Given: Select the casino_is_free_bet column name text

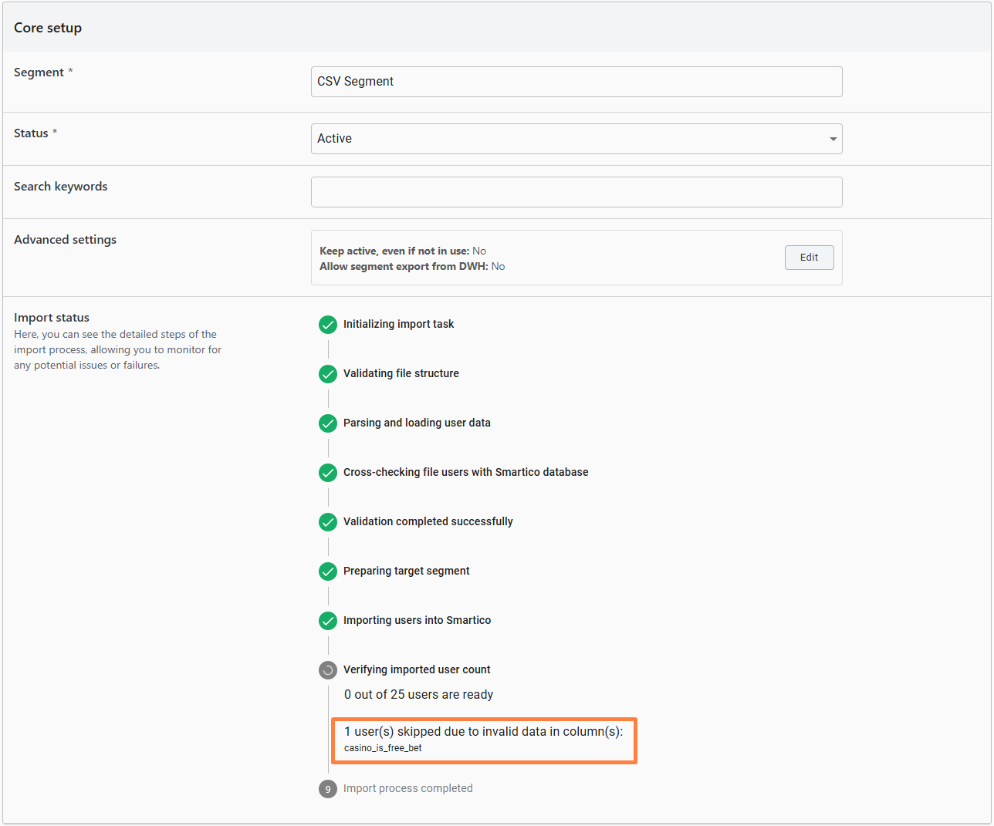Looking at the screenshot, I should tap(383, 748).
